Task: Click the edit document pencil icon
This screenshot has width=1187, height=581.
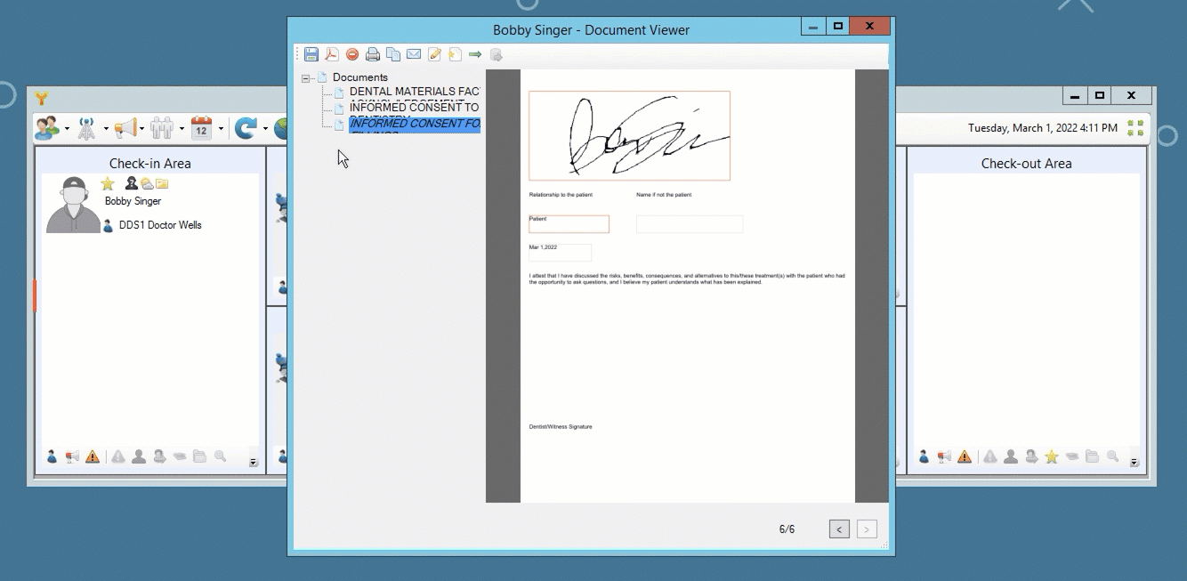Action: [x=434, y=54]
